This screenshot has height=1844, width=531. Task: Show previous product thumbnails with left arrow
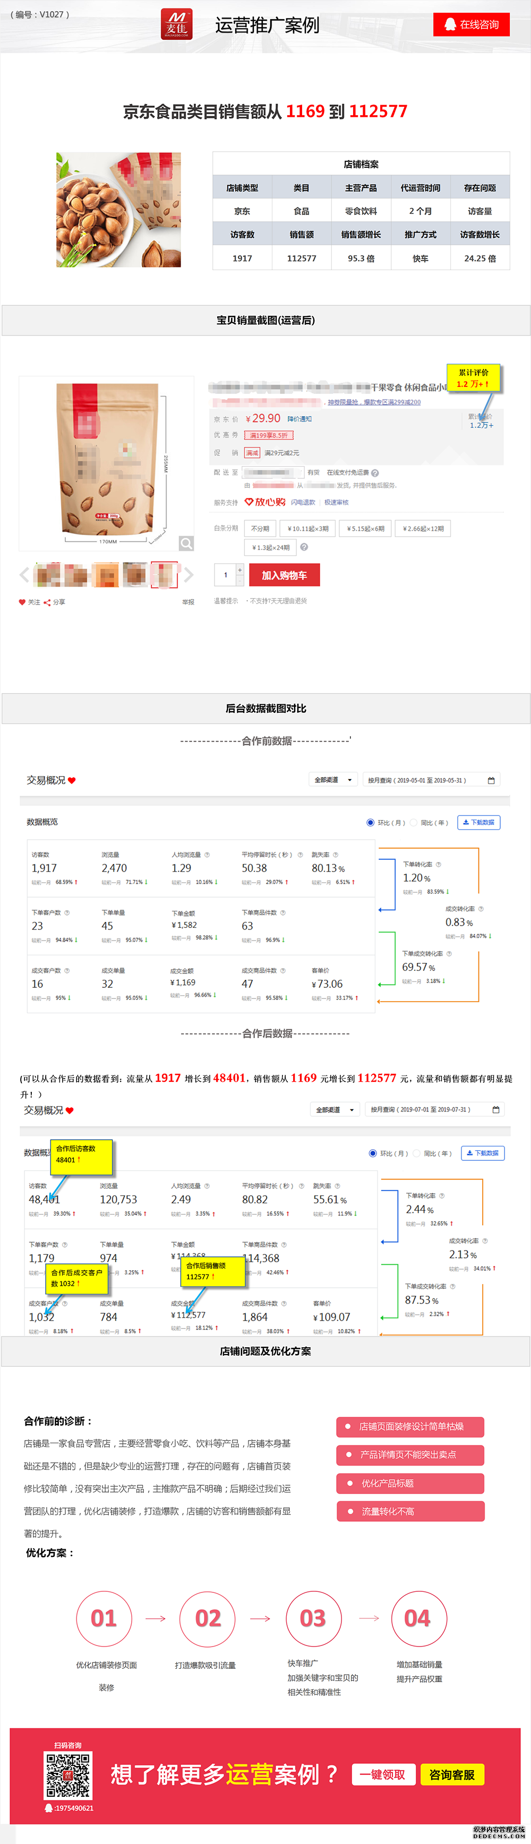[24, 574]
